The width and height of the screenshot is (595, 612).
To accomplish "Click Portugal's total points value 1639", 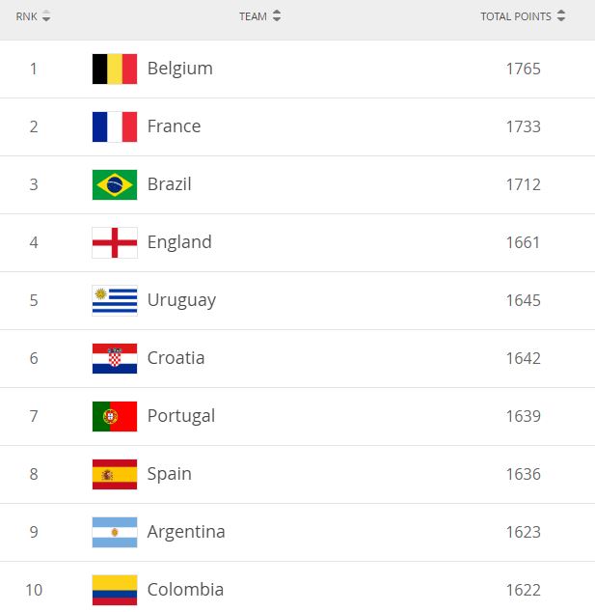I will [523, 416].
